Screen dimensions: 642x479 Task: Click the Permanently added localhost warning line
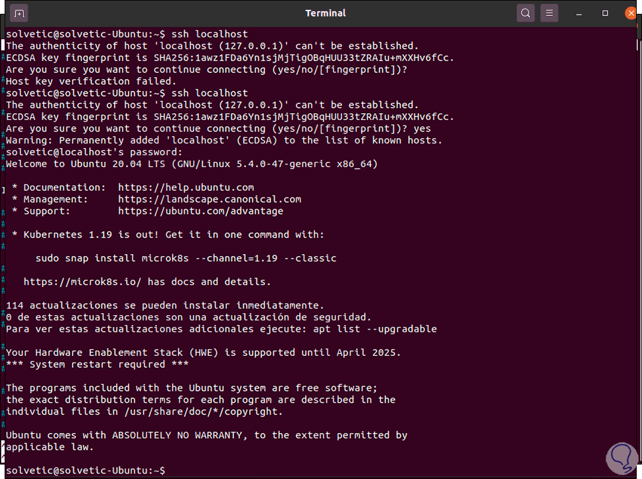click(224, 140)
